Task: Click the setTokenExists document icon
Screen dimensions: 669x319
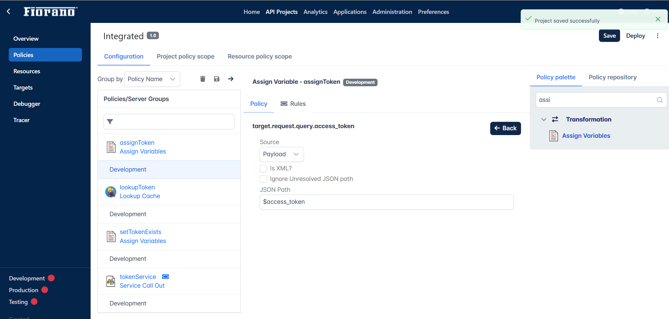Action: 111,236
